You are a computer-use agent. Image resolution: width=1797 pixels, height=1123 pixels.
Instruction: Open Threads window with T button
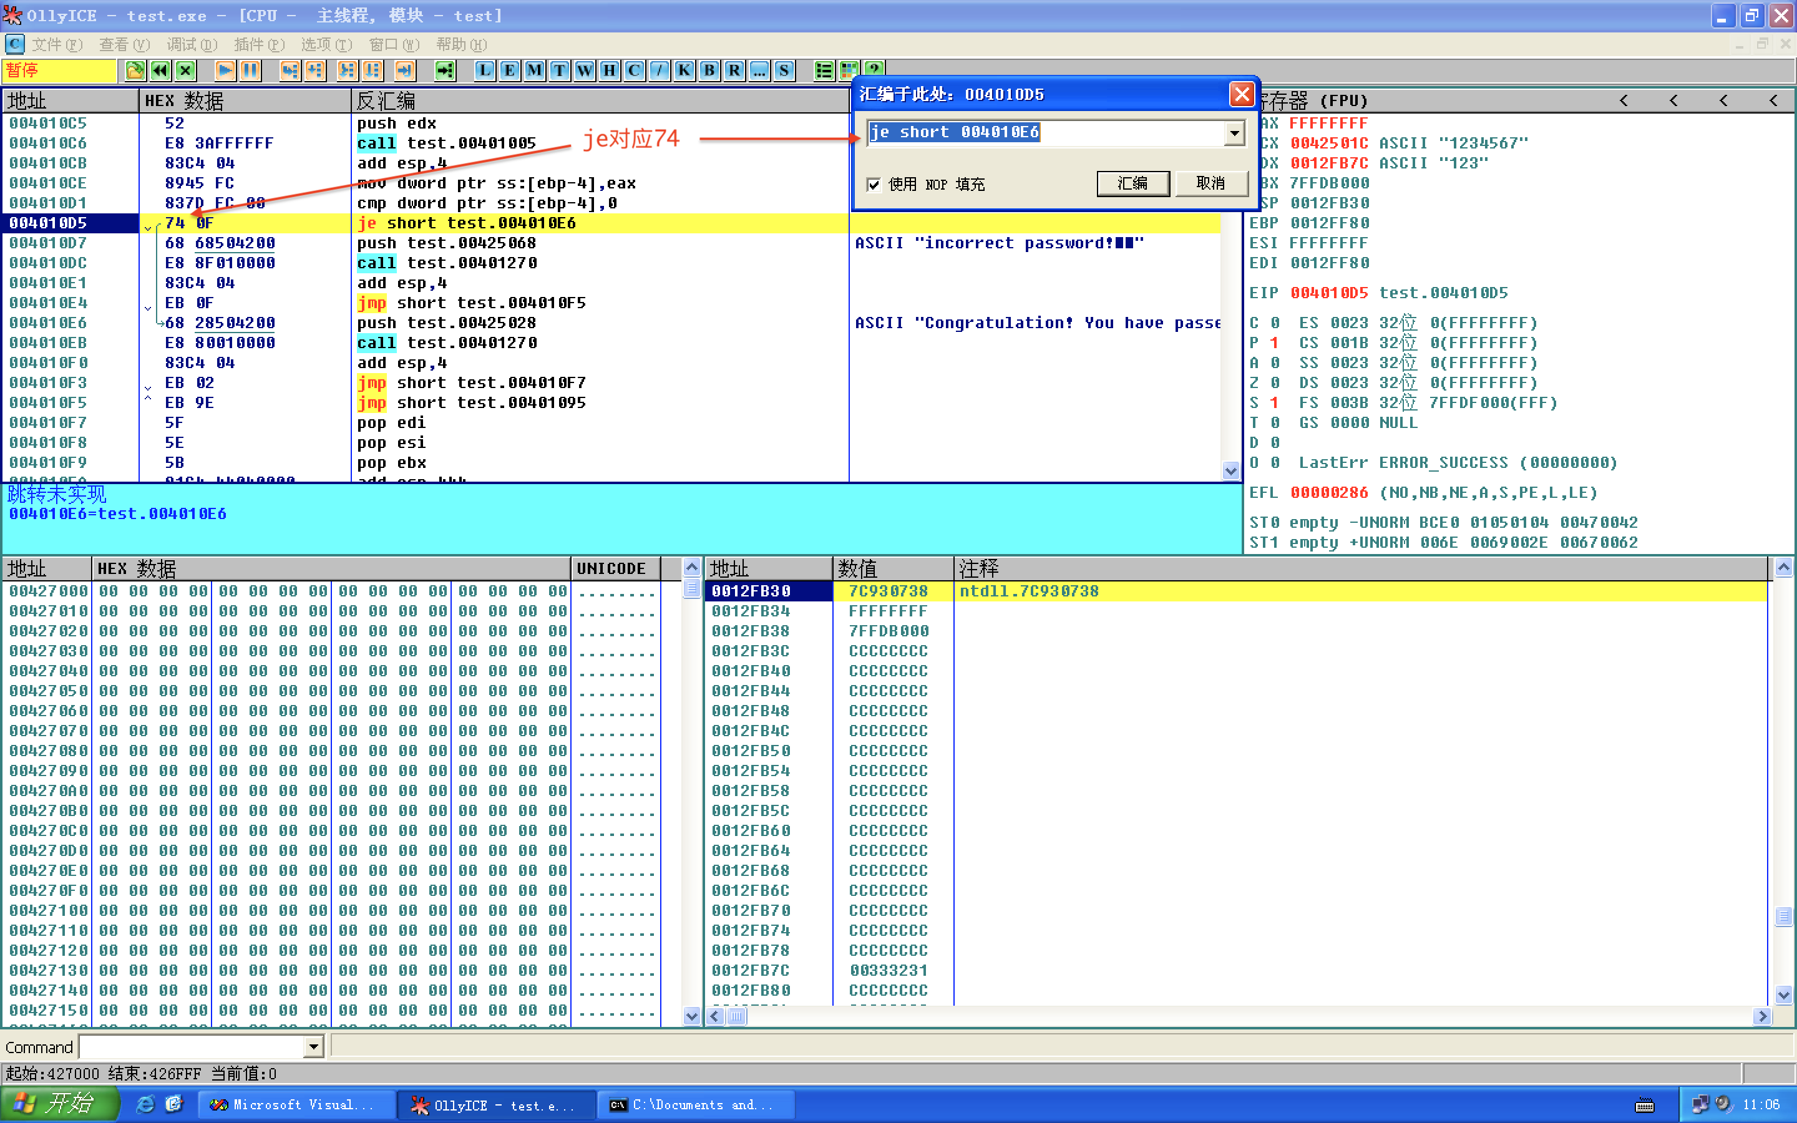click(559, 70)
